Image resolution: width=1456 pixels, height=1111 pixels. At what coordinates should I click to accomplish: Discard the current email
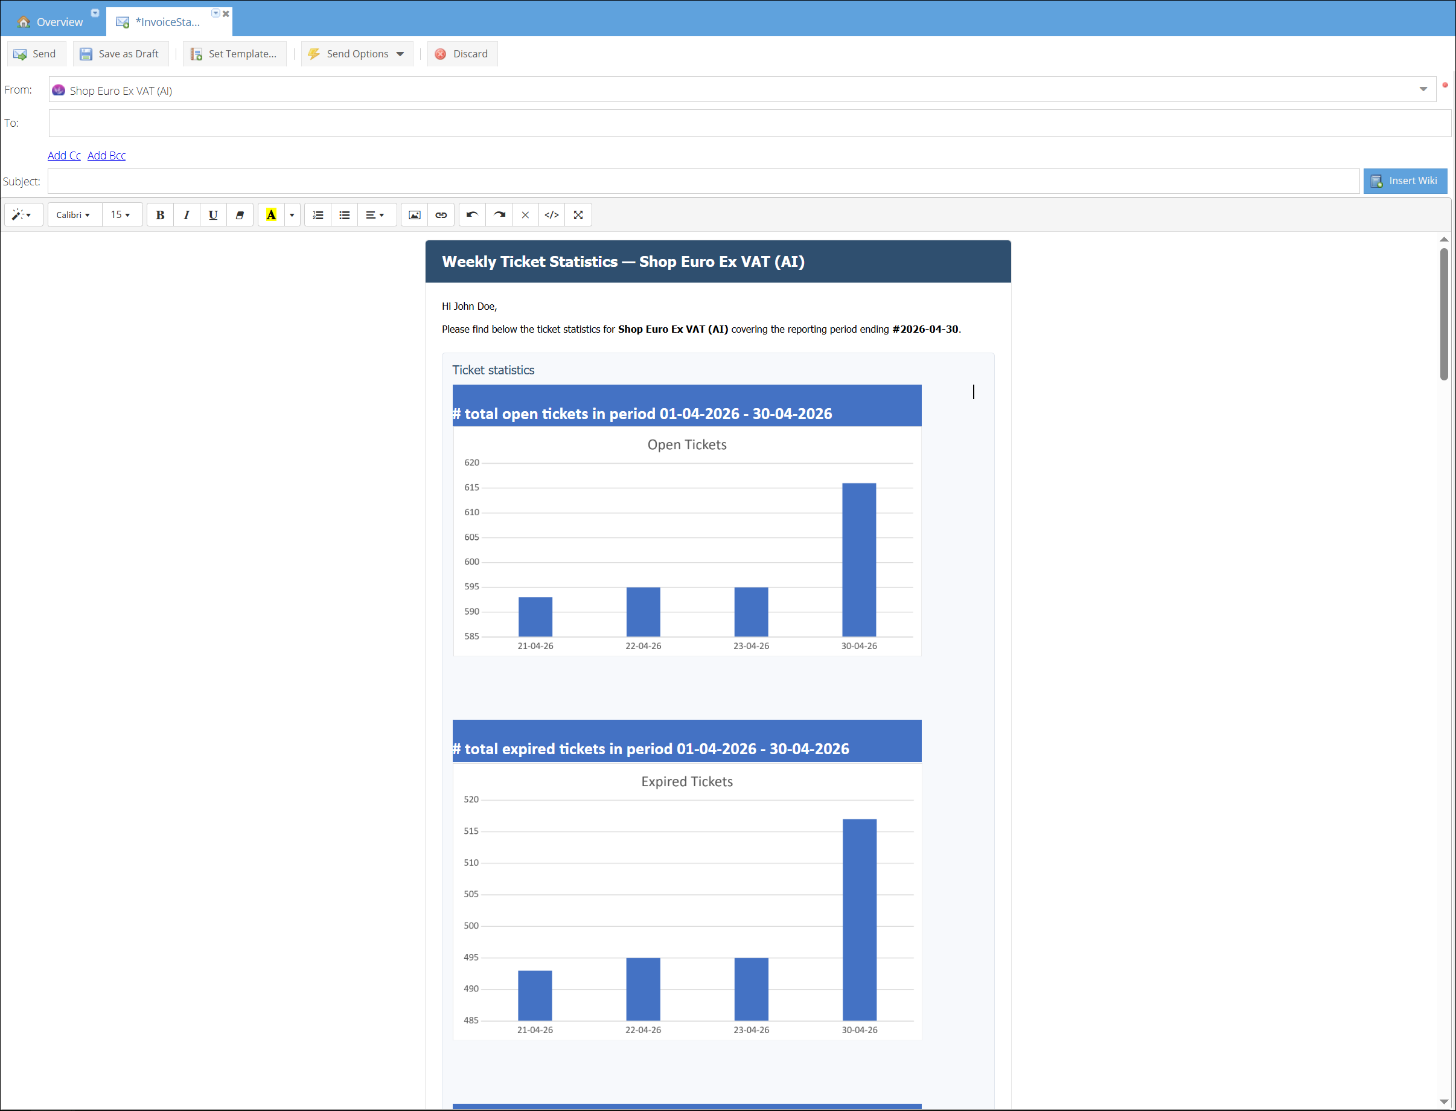tap(462, 54)
